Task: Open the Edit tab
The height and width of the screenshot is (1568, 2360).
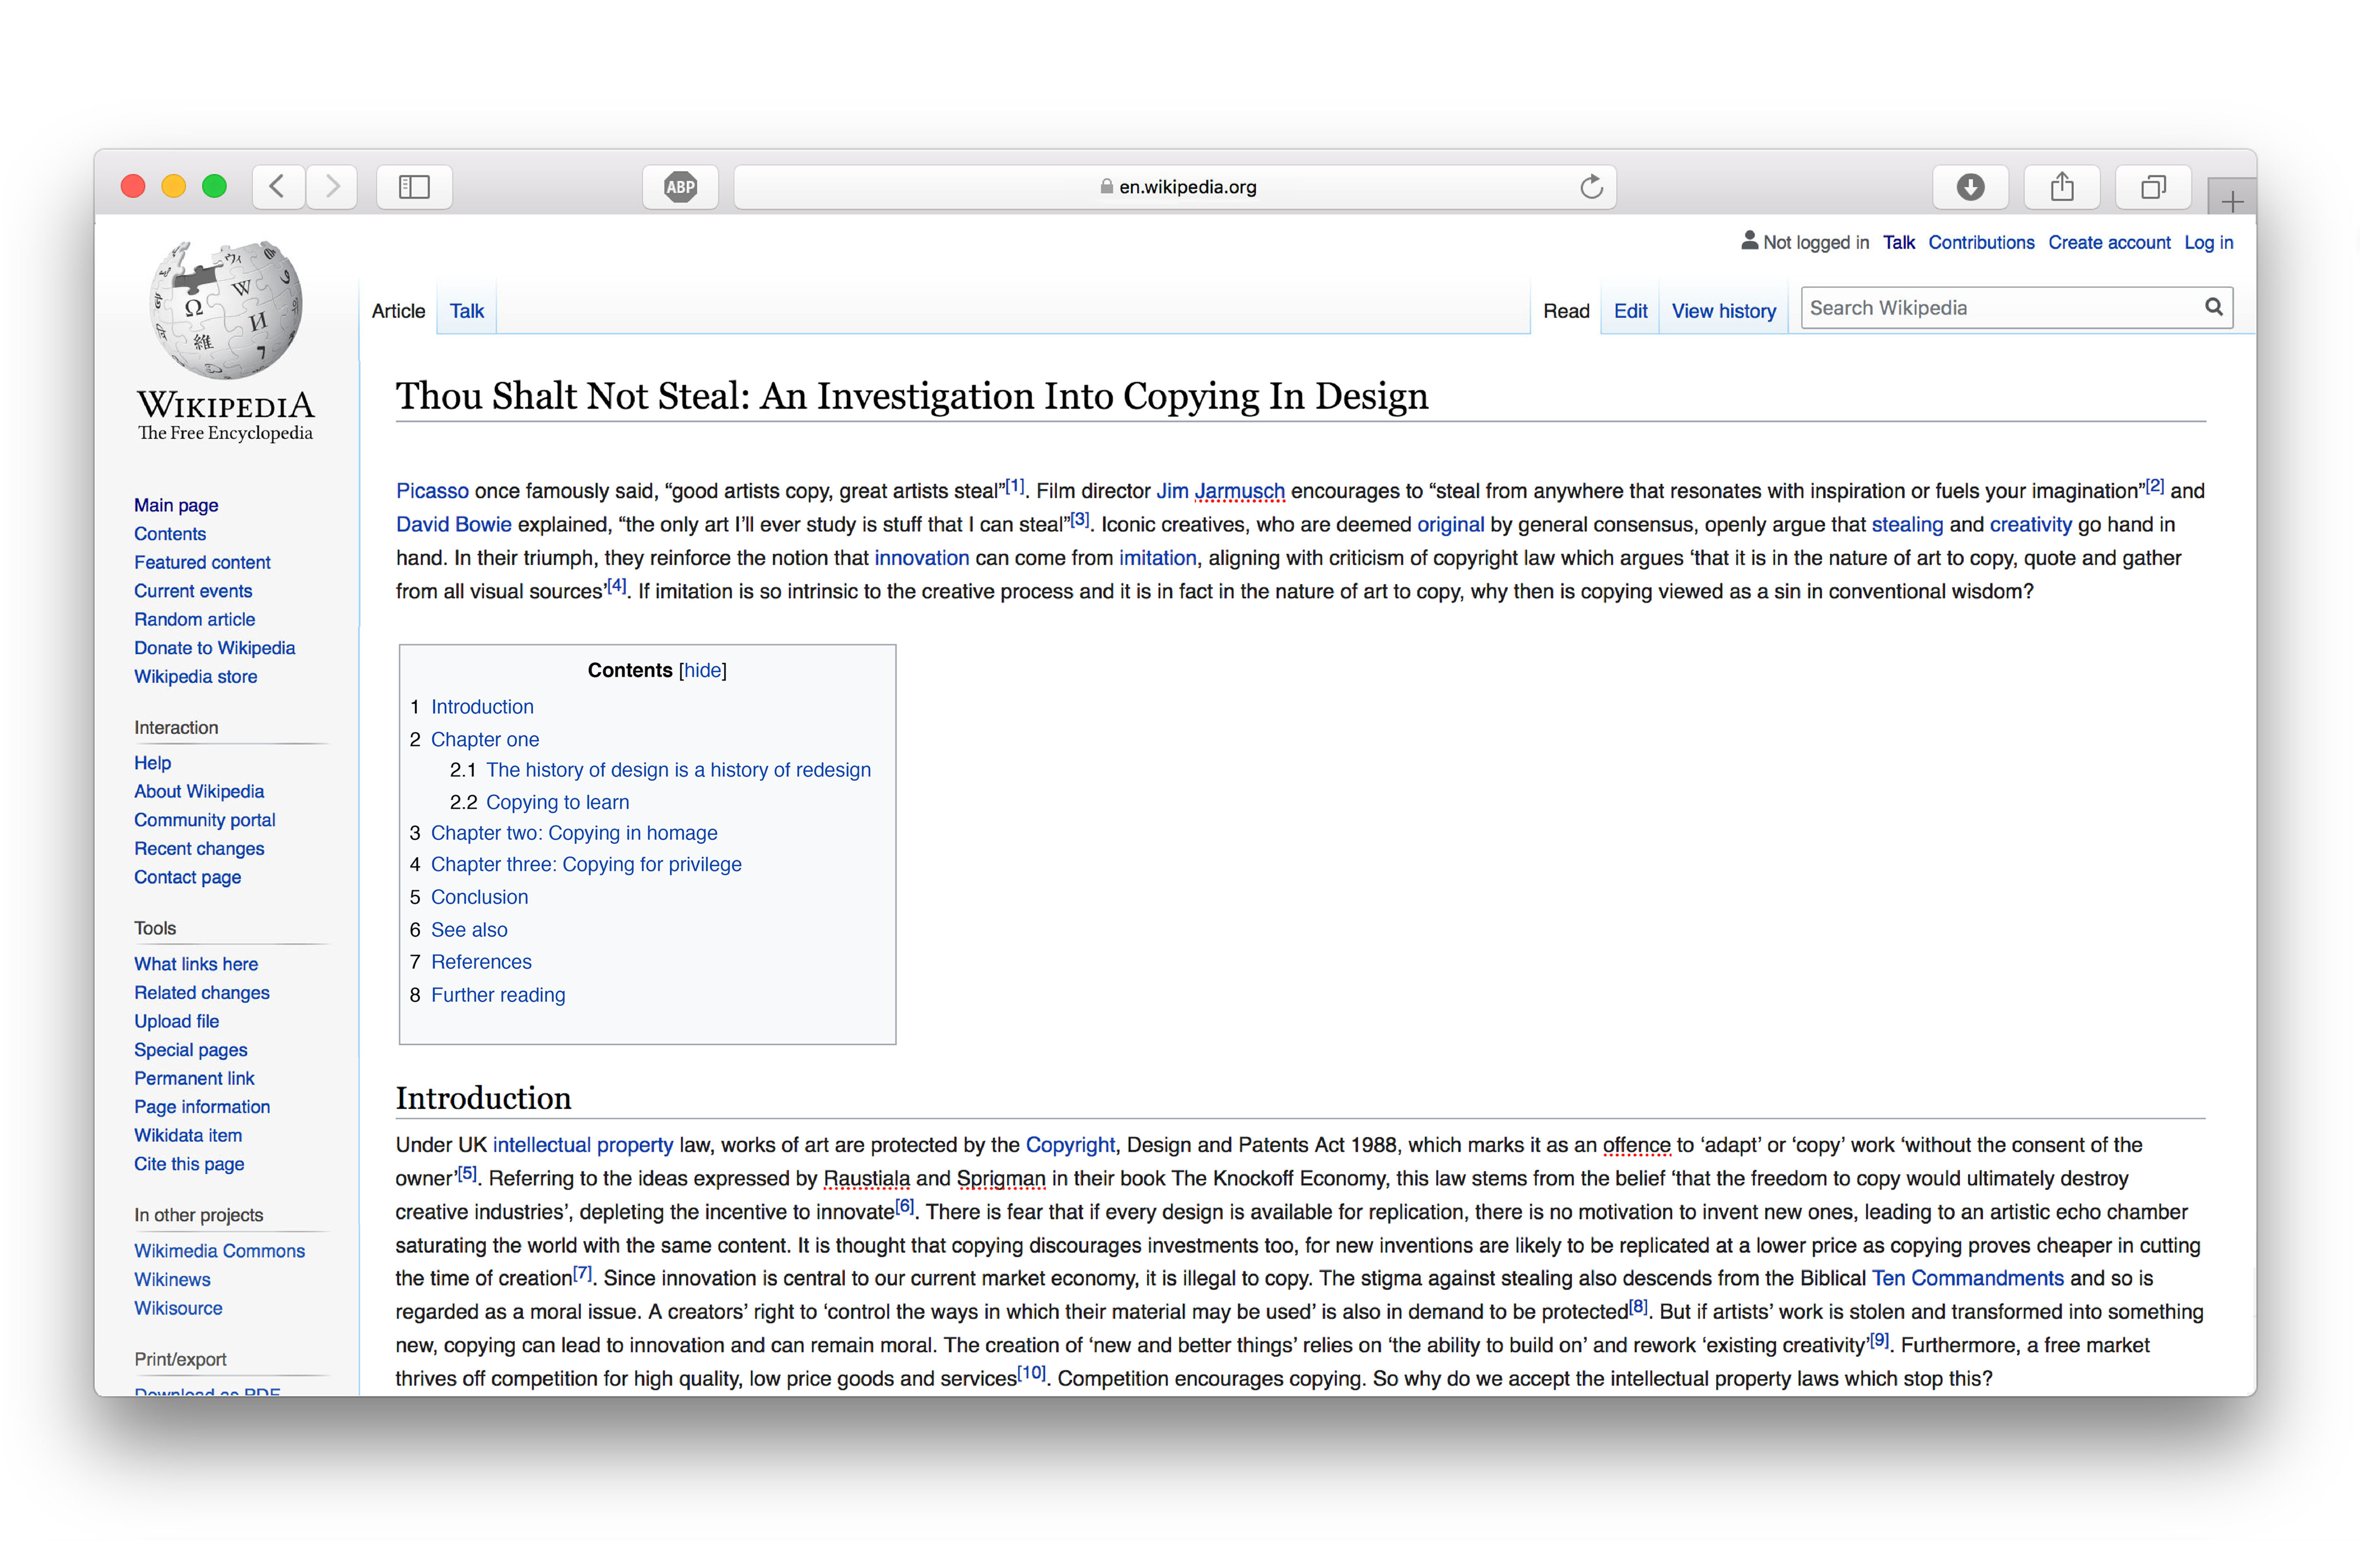Action: click(1630, 311)
